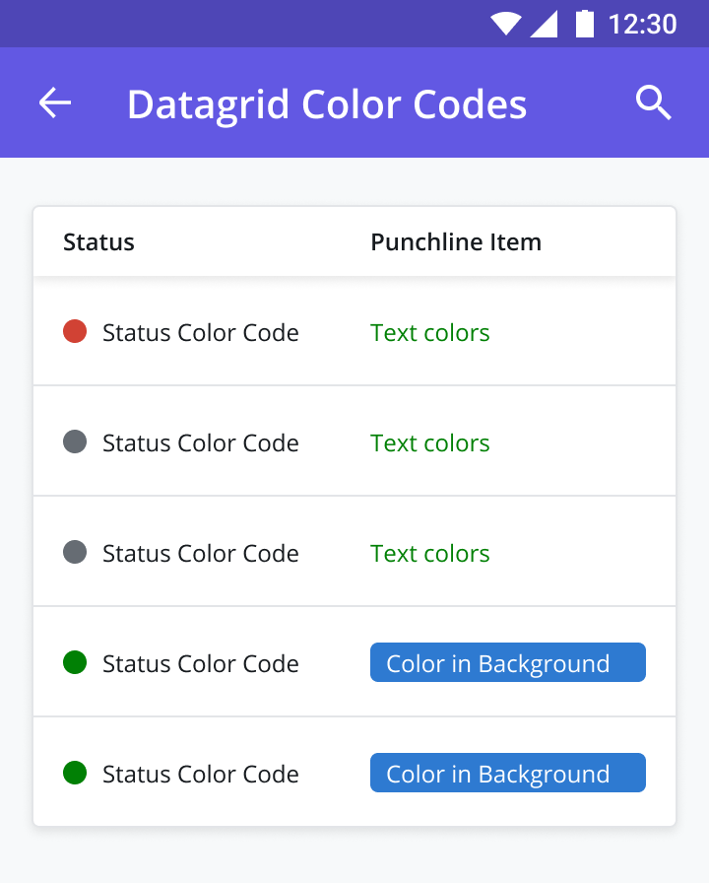Click the second gray status dot
Viewport: 709px width, 883px height.
tap(75, 552)
